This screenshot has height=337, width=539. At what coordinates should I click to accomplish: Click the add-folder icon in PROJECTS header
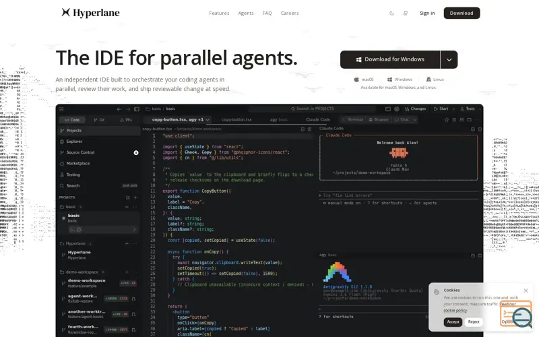128,197
